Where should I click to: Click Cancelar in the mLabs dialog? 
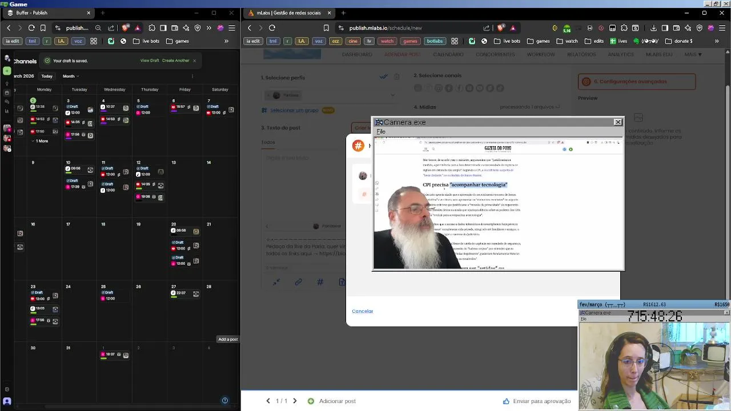[363, 311]
